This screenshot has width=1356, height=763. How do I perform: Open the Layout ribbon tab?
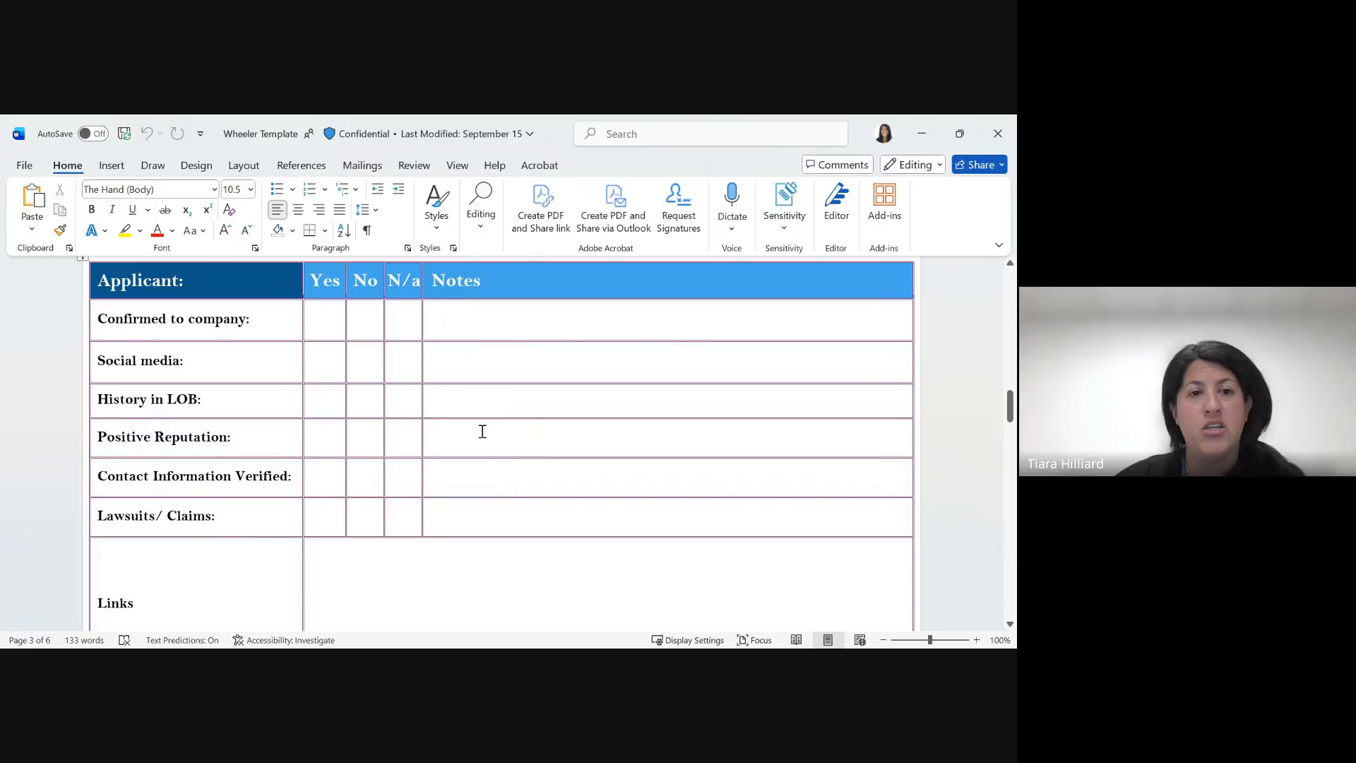243,165
